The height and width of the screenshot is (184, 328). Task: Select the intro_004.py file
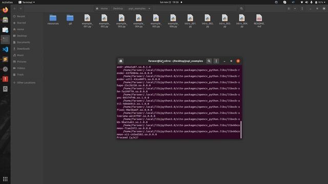pyautogui.click(x=242, y=21)
